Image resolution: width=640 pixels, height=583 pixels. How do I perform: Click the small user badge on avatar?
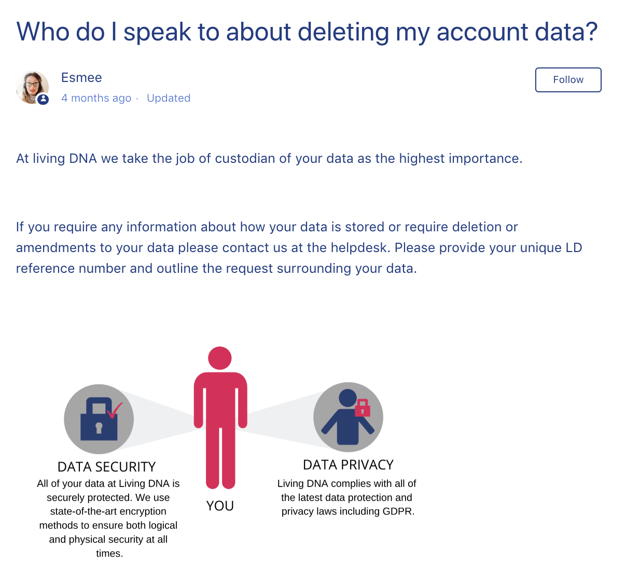[44, 99]
